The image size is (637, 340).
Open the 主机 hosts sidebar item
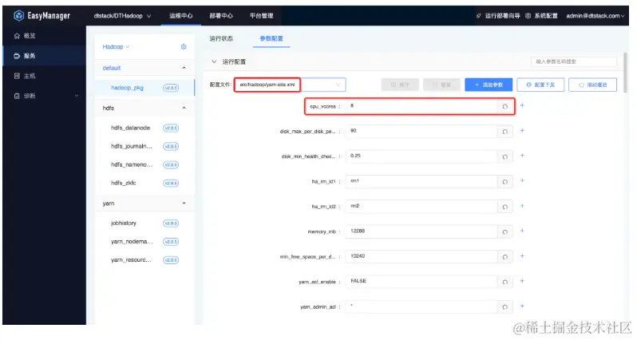point(44,76)
